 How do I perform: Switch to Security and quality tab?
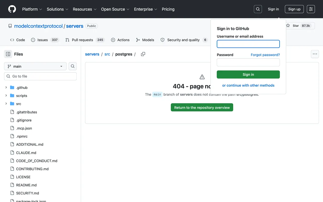[184, 40]
